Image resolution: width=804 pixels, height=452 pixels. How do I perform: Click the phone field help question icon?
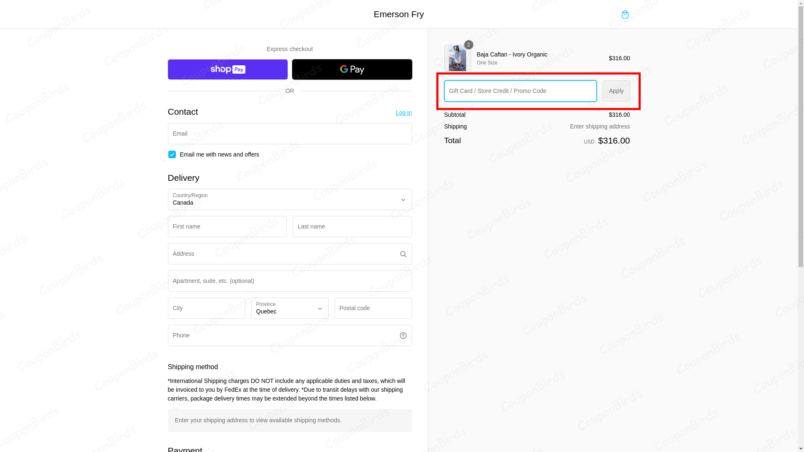pos(403,336)
